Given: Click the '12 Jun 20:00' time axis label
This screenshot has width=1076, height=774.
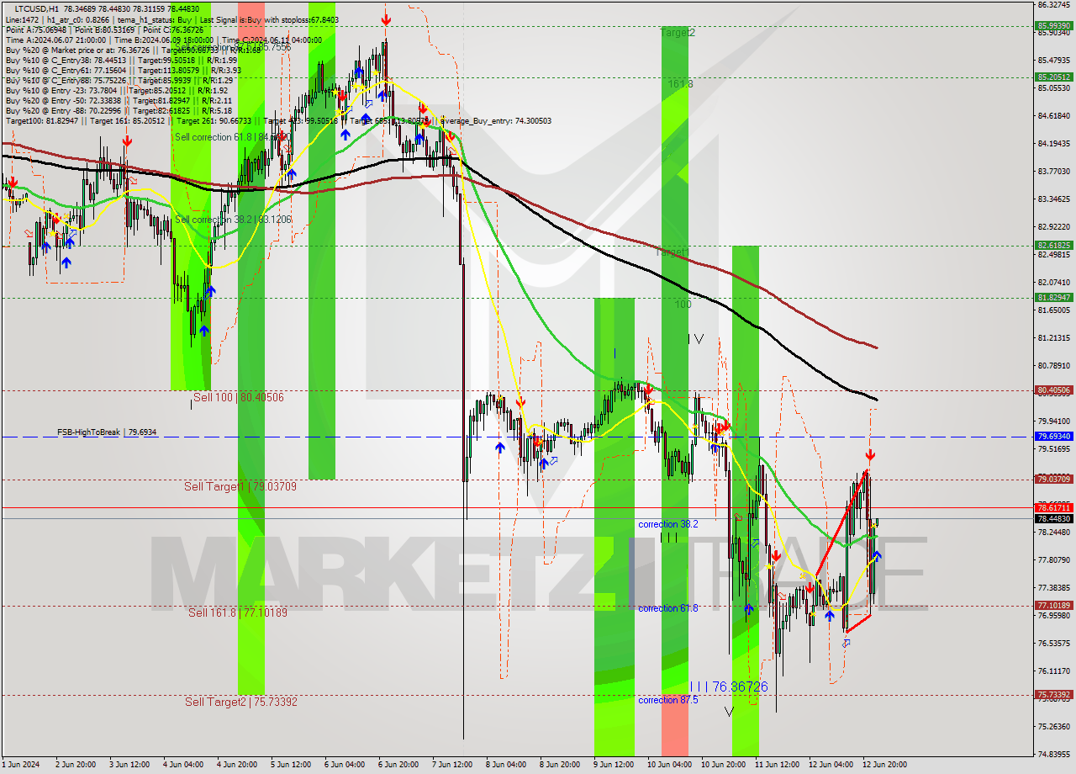Looking at the screenshot, I should [884, 765].
